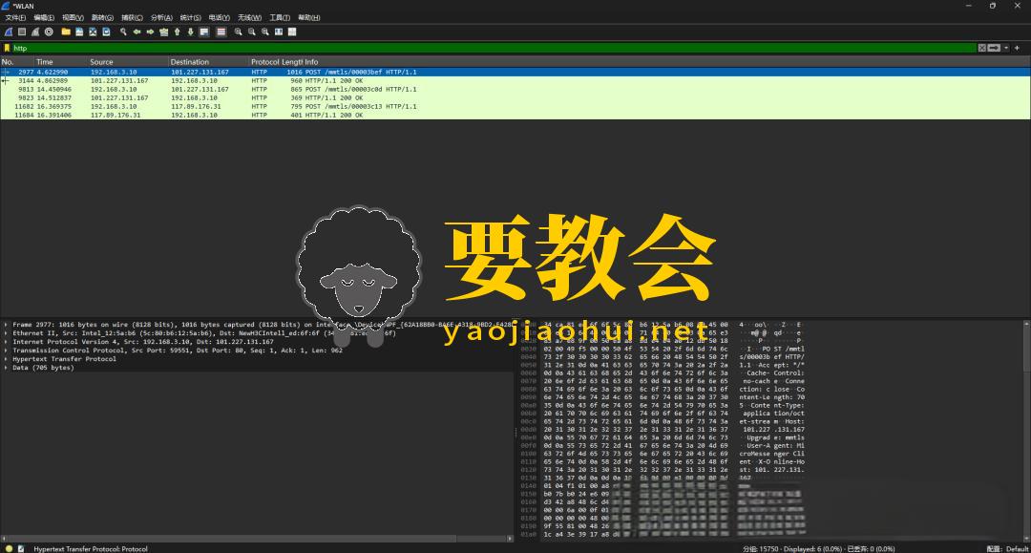The width and height of the screenshot is (1031, 553).
Task: Select packet 2977 POST /mmtls/00003bef
Action: (515, 73)
